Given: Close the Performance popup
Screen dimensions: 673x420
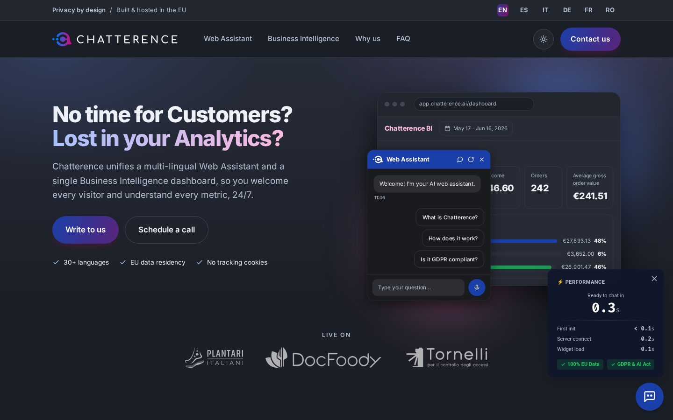Looking at the screenshot, I should tap(654, 279).
